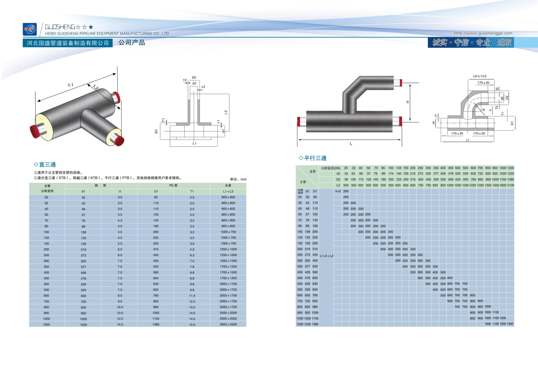Click the 3000×2500 length cell
Screen dimensions: 538x367
click(x=228, y=324)
